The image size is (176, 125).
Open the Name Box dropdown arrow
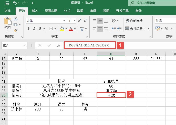[x=25, y=45]
